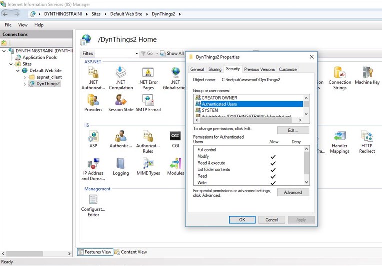Click the forward navigation arrow
This screenshot has height=266, width=382.
[x=17, y=14]
